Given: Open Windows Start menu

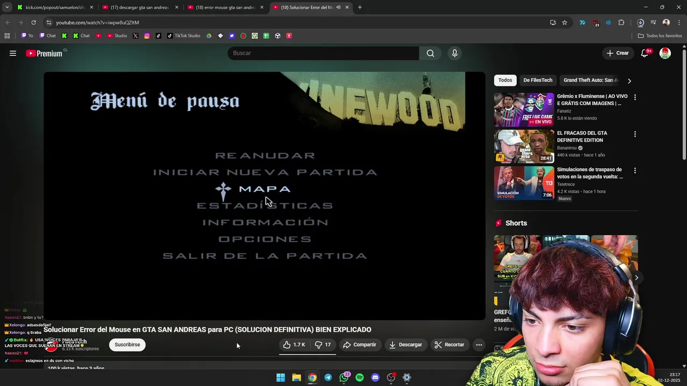Looking at the screenshot, I should 281,377.
